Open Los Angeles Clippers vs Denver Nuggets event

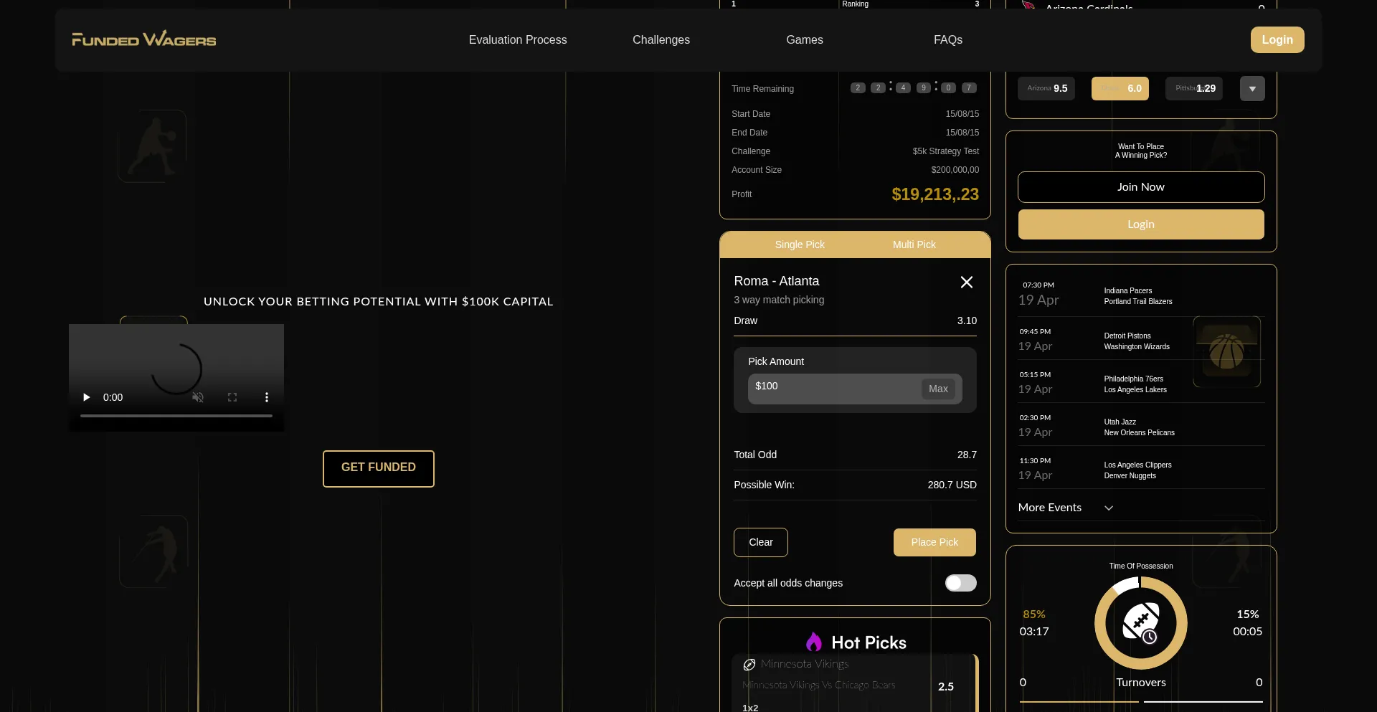click(1141, 469)
